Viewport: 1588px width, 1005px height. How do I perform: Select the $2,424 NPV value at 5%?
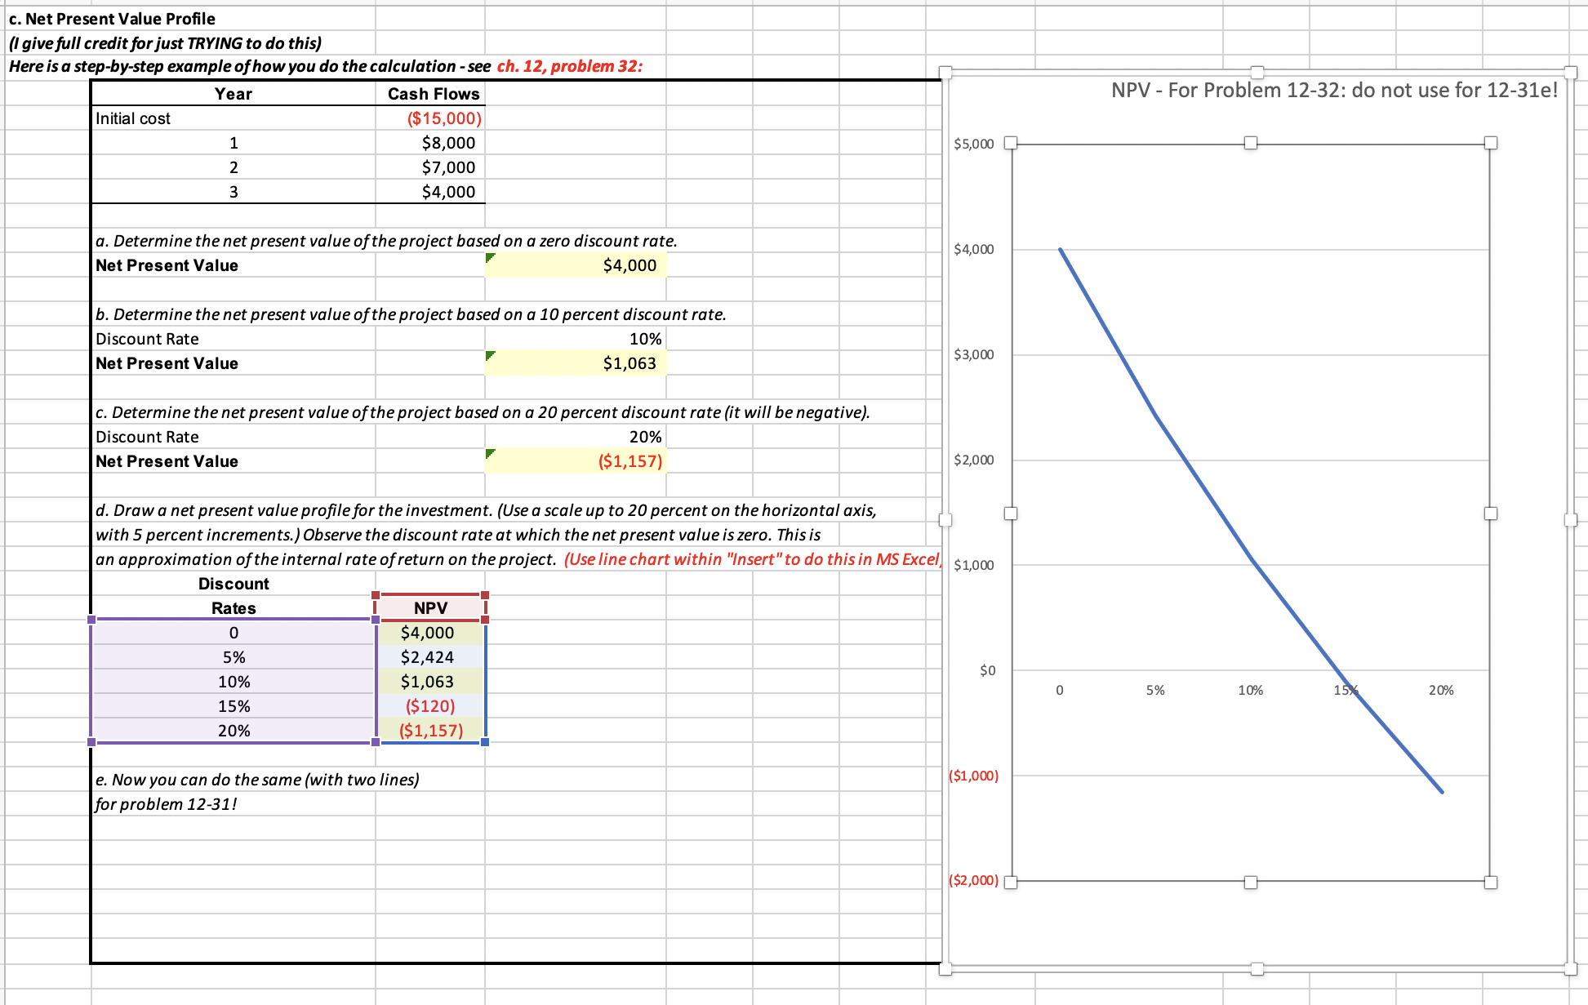(427, 656)
